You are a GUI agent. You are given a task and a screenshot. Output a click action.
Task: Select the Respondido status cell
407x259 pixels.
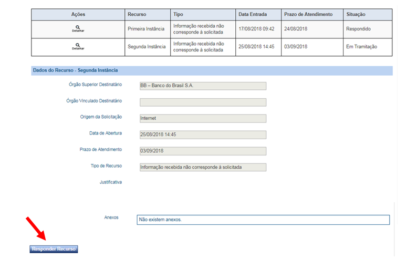pos(360,29)
